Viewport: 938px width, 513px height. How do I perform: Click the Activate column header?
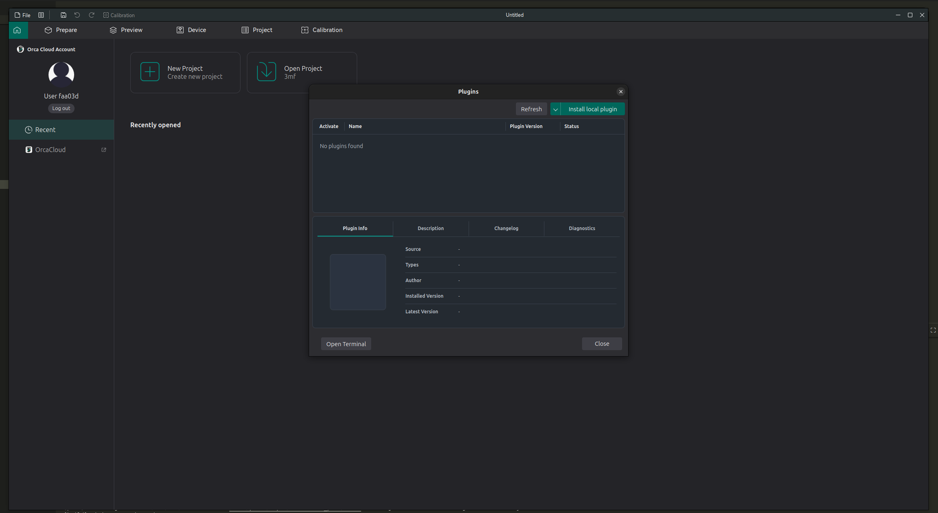tap(329, 126)
